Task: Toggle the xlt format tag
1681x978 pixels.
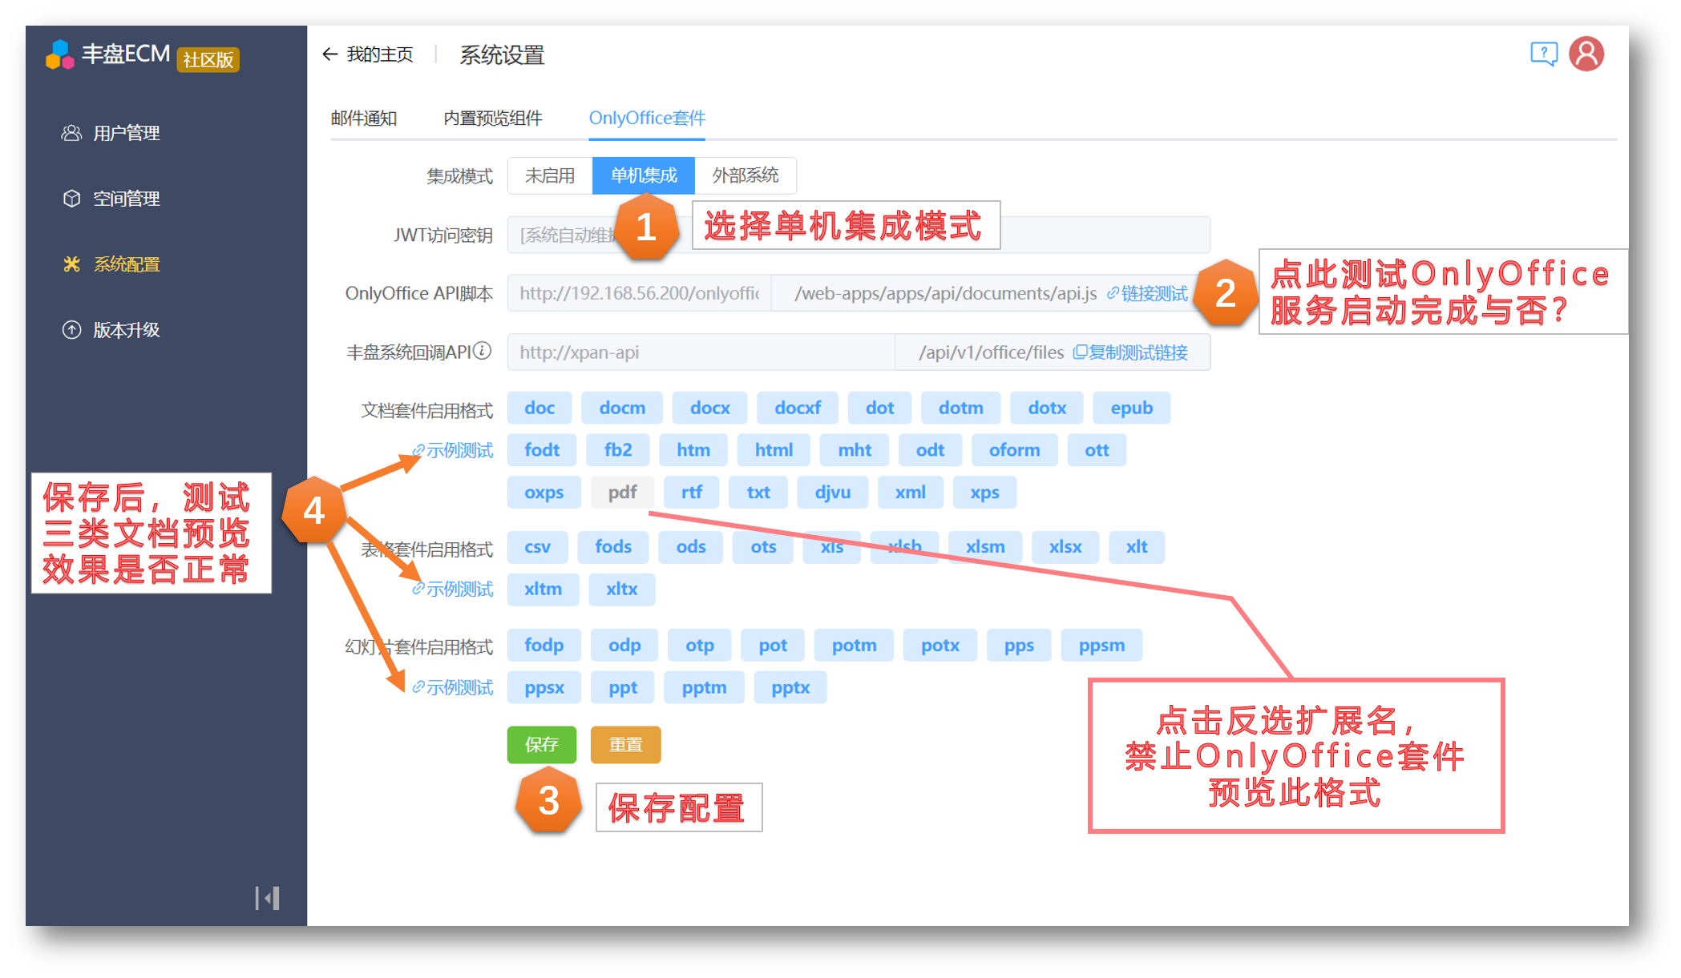Action: [1137, 547]
